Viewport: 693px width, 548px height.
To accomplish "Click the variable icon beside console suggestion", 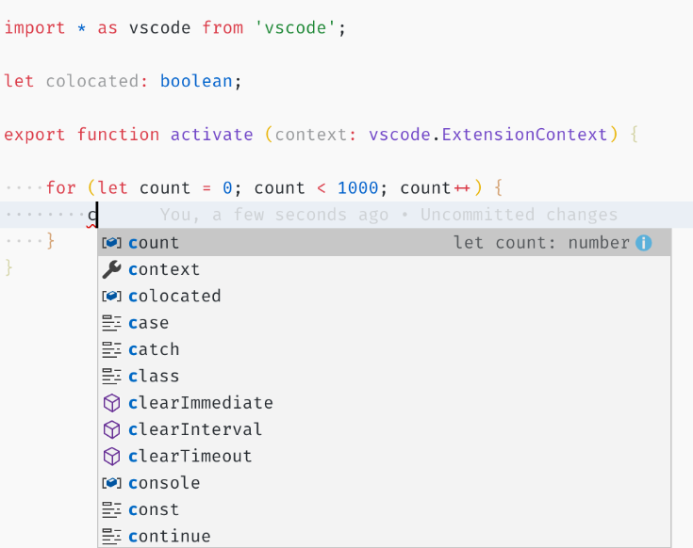I will [x=111, y=483].
